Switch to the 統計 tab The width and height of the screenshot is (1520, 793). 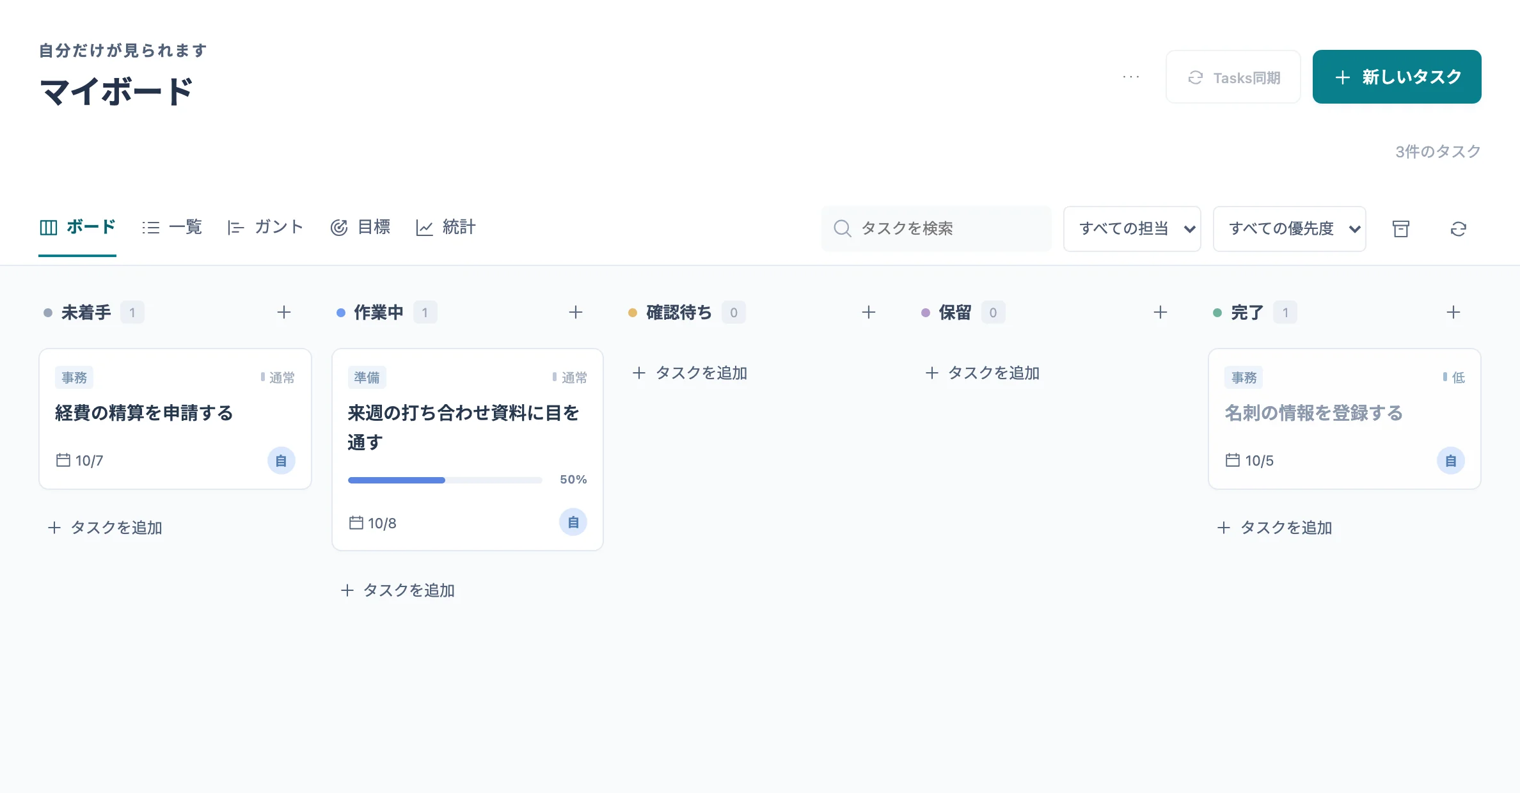(x=446, y=227)
